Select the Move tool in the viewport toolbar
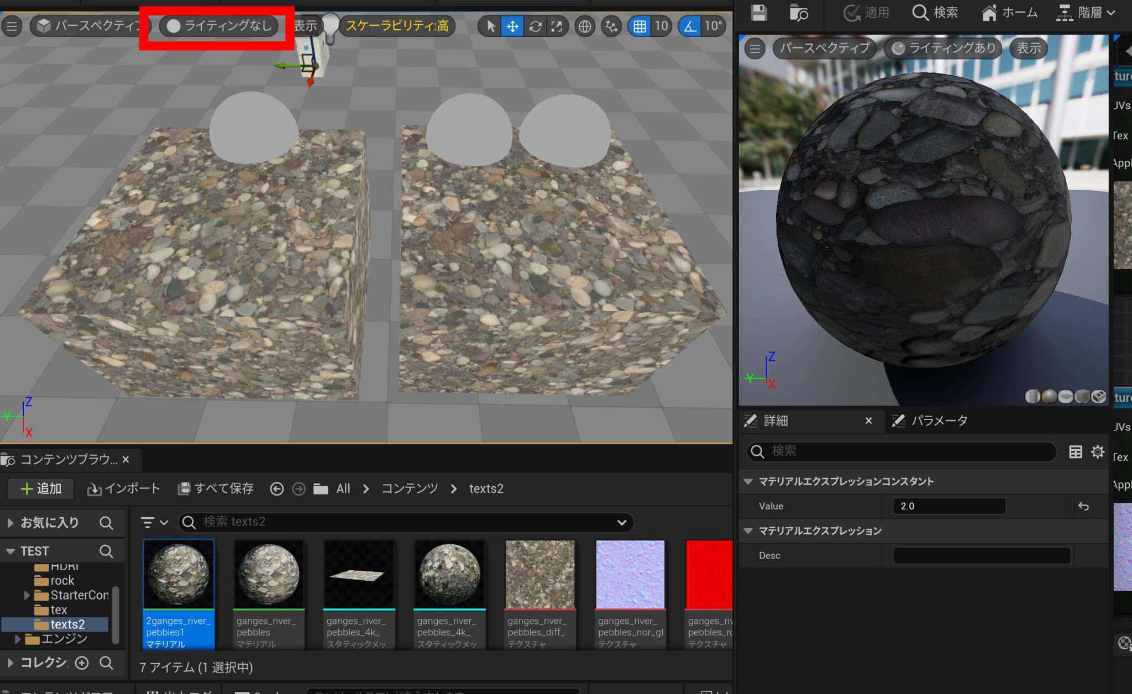Screen dimensions: 1132x694 (x=512, y=26)
